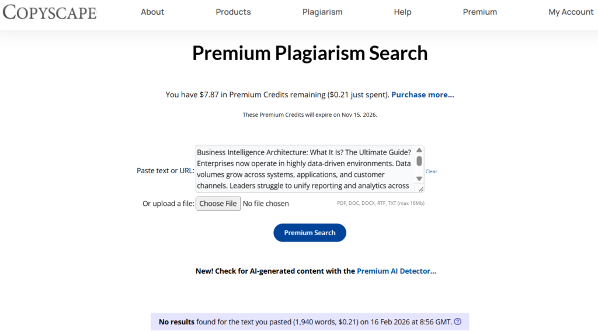Image resolution: width=598 pixels, height=332 pixels.
Task: Click the textarea resize handle
Action: pos(420,189)
